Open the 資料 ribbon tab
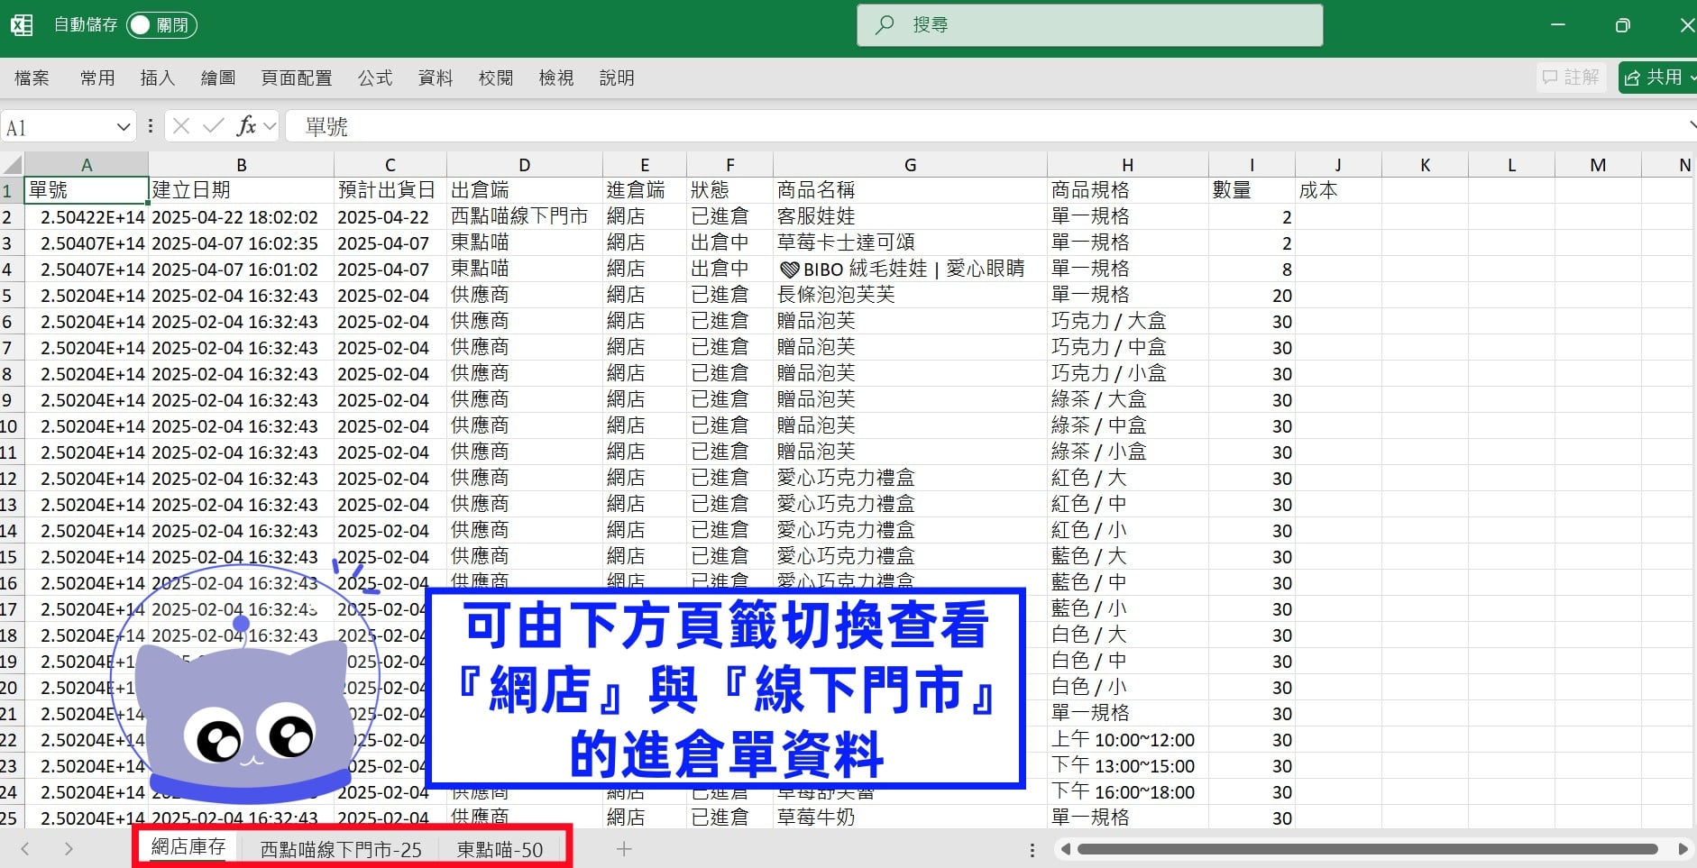Screen dimensions: 1697x868 click(x=436, y=78)
